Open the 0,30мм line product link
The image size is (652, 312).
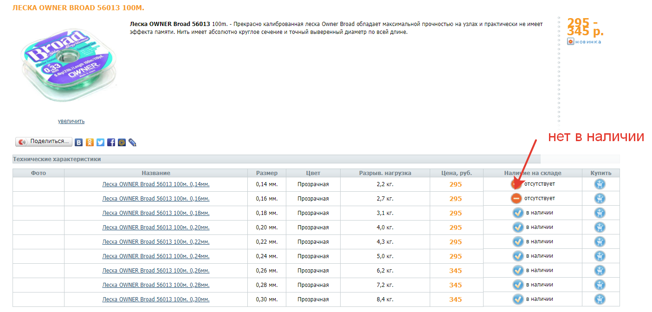click(x=156, y=299)
